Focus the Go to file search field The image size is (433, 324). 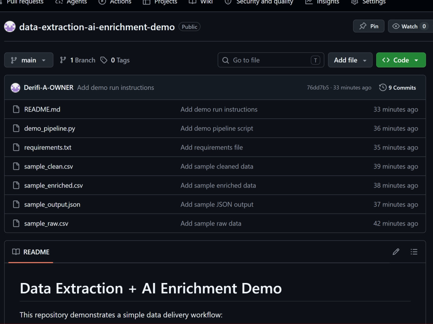click(x=271, y=60)
